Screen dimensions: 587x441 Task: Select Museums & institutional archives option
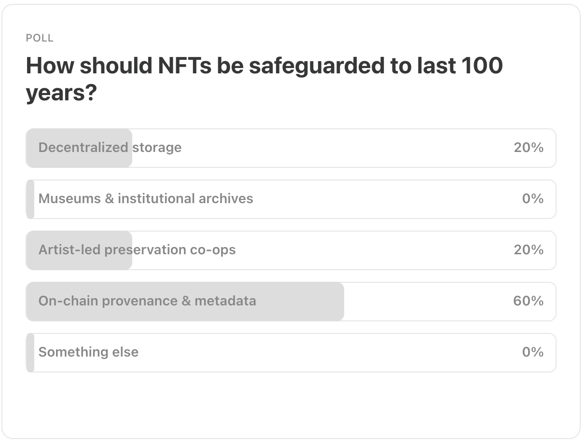tap(290, 199)
